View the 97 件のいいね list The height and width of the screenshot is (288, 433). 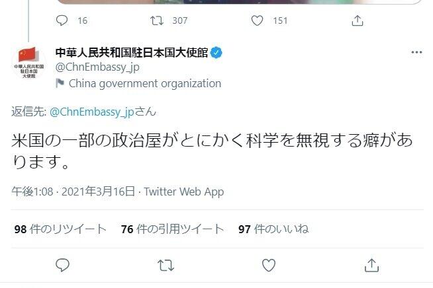(273, 229)
